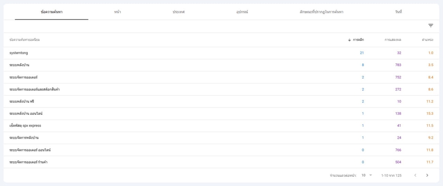Open the ระบบหลังบ้าน query row
Image resolution: width=443 pixels, height=186 pixels.
coord(19,65)
